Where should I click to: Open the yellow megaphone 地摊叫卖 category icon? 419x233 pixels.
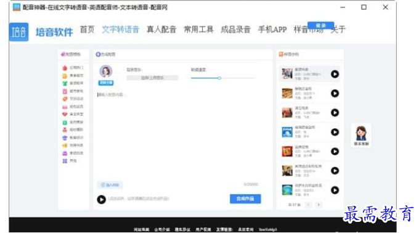[x=65, y=145]
